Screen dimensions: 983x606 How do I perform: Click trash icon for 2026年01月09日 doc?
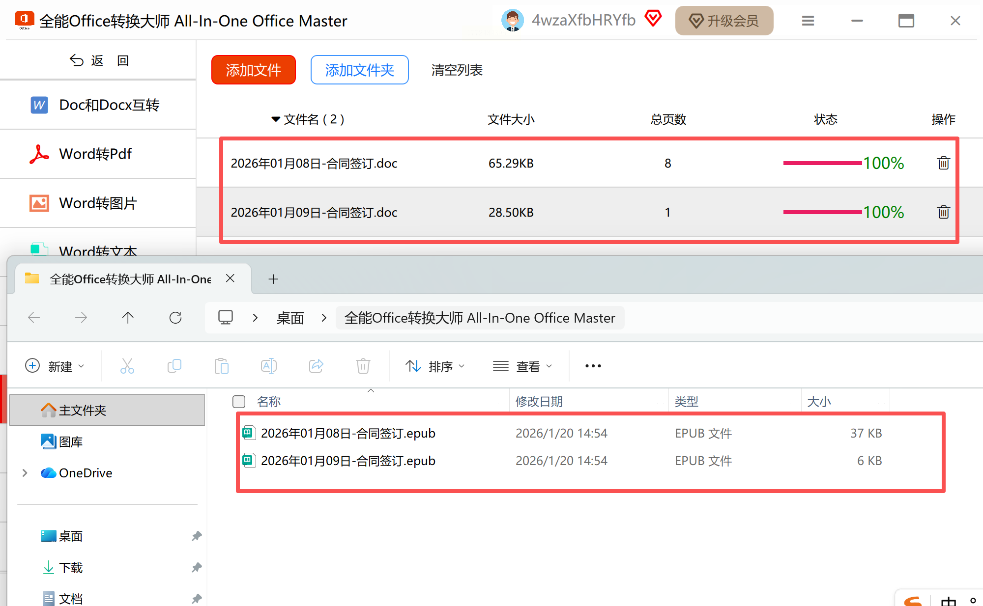pyautogui.click(x=943, y=212)
